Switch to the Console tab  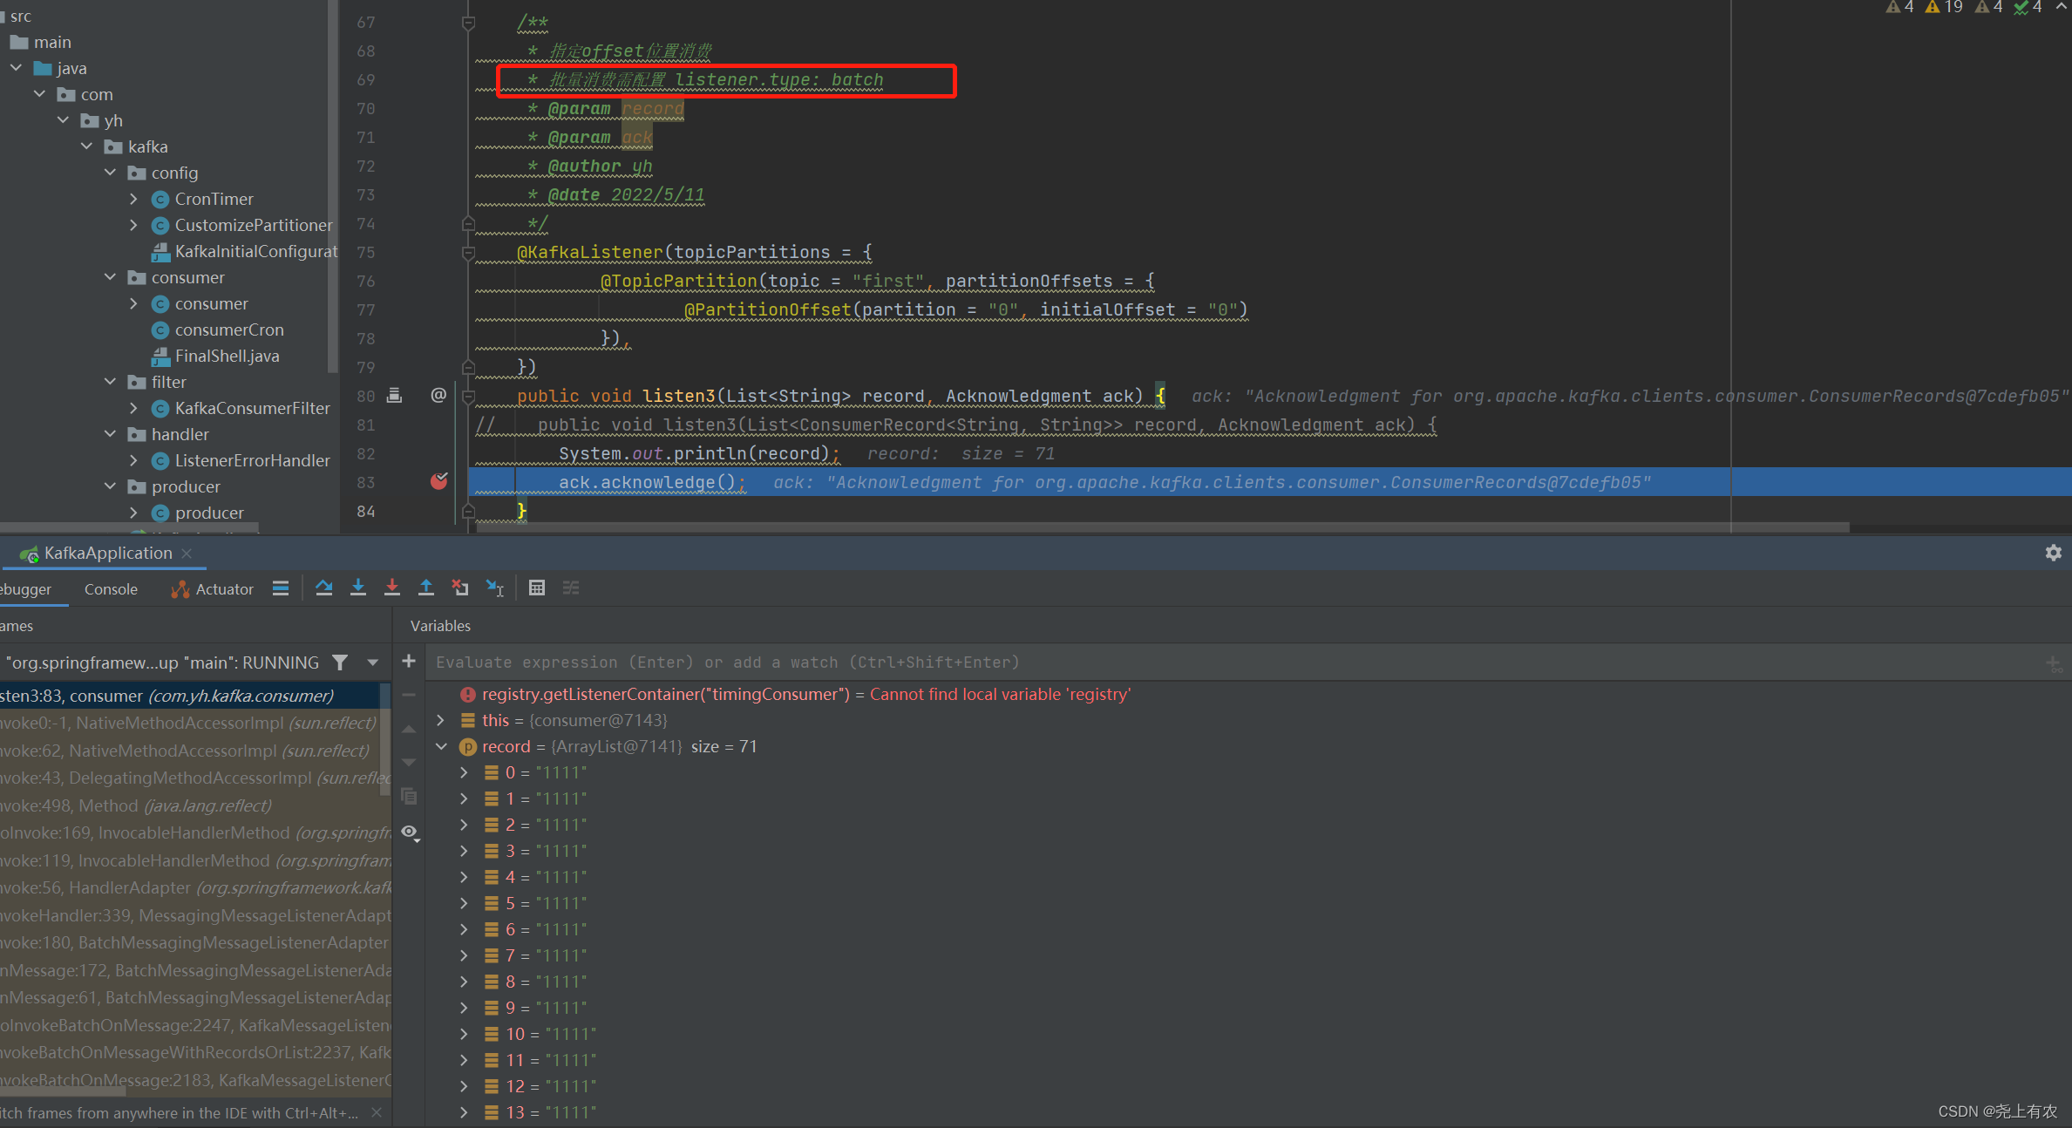pyautogui.click(x=111, y=588)
